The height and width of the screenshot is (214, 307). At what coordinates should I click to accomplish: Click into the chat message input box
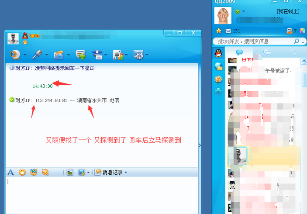tap(102, 195)
